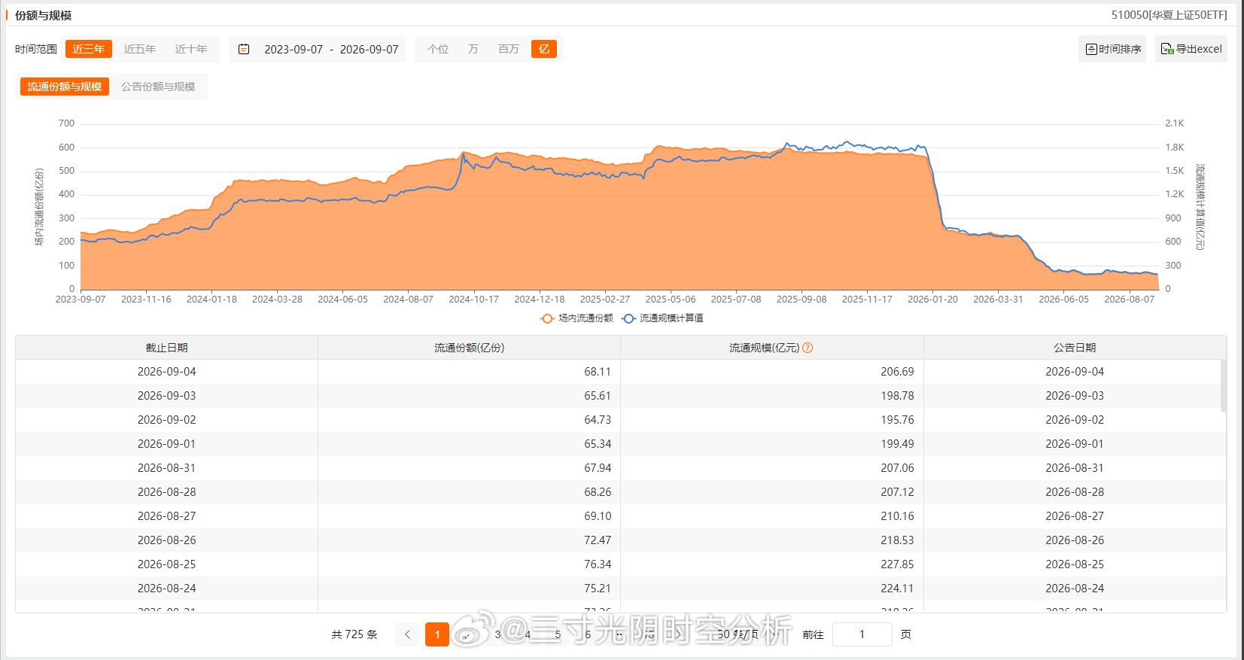Go to previous page with left arrow
1244x660 pixels.
407,634
